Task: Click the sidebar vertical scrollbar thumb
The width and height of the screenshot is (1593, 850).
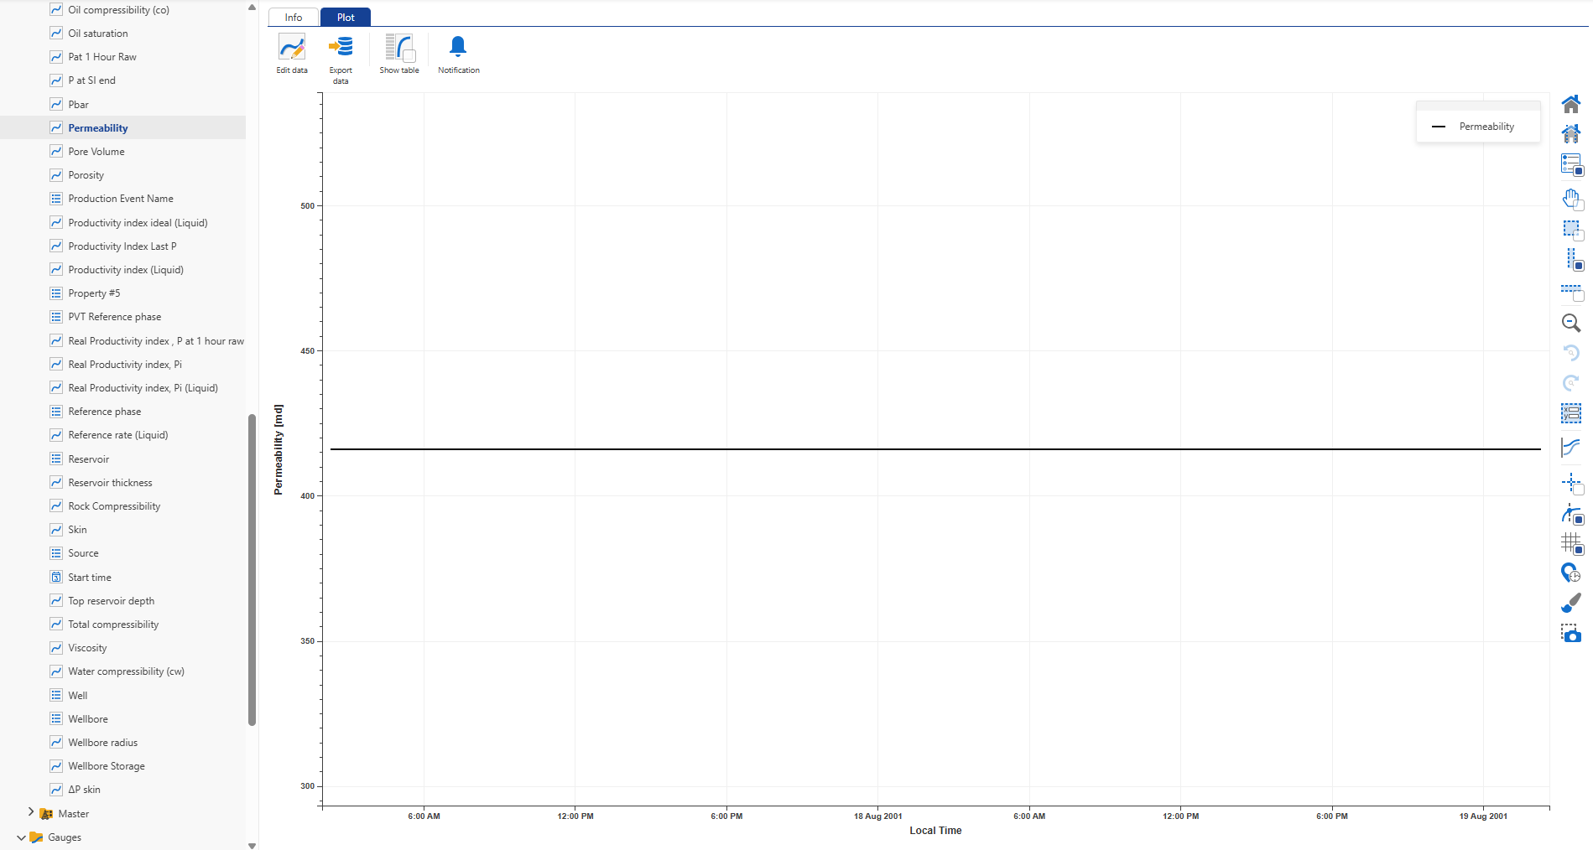Action: click(x=252, y=570)
